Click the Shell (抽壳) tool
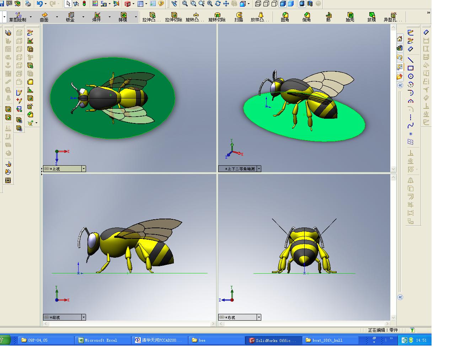The image size is (455, 364). tap(350, 17)
